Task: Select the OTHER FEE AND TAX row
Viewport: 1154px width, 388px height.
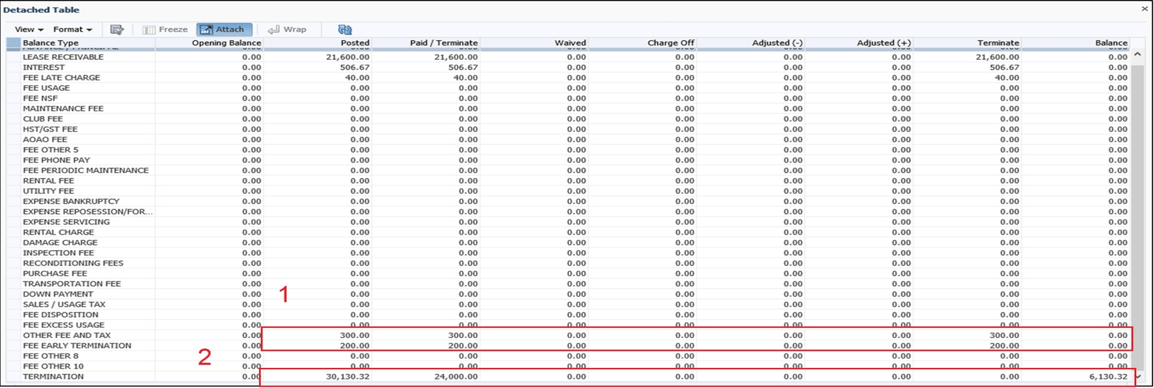Action: 568,336
